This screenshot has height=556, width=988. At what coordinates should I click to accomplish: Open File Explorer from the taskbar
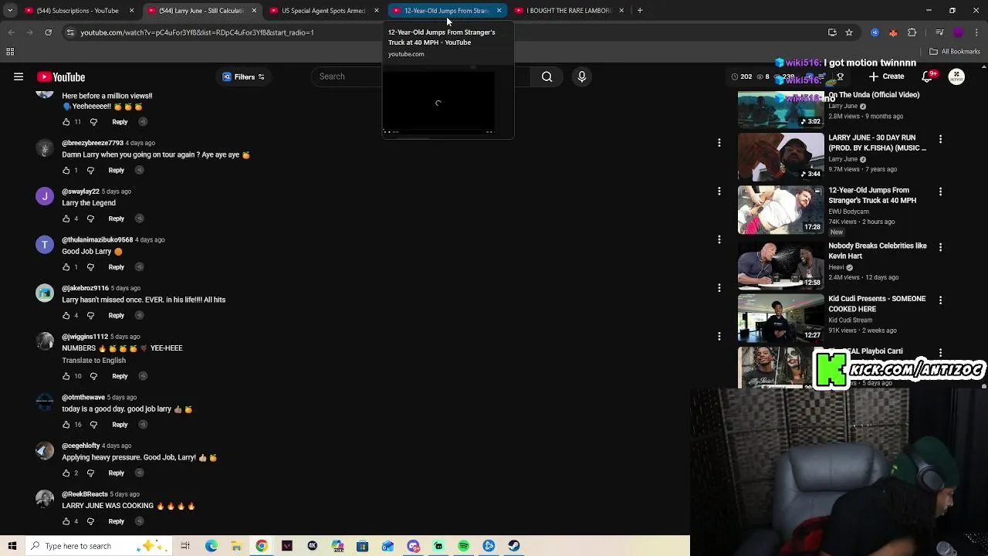(x=236, y=546)
